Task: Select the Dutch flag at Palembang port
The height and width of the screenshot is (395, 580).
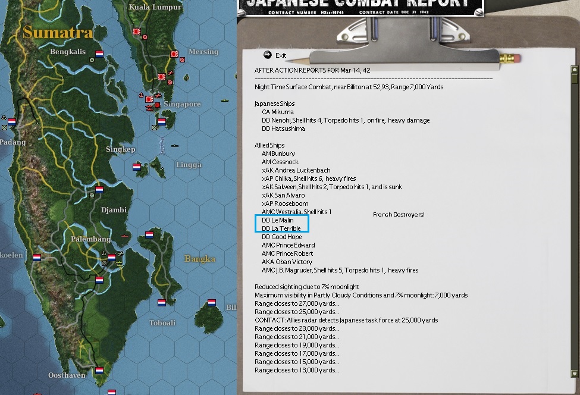Action: [x=112, y=258]
